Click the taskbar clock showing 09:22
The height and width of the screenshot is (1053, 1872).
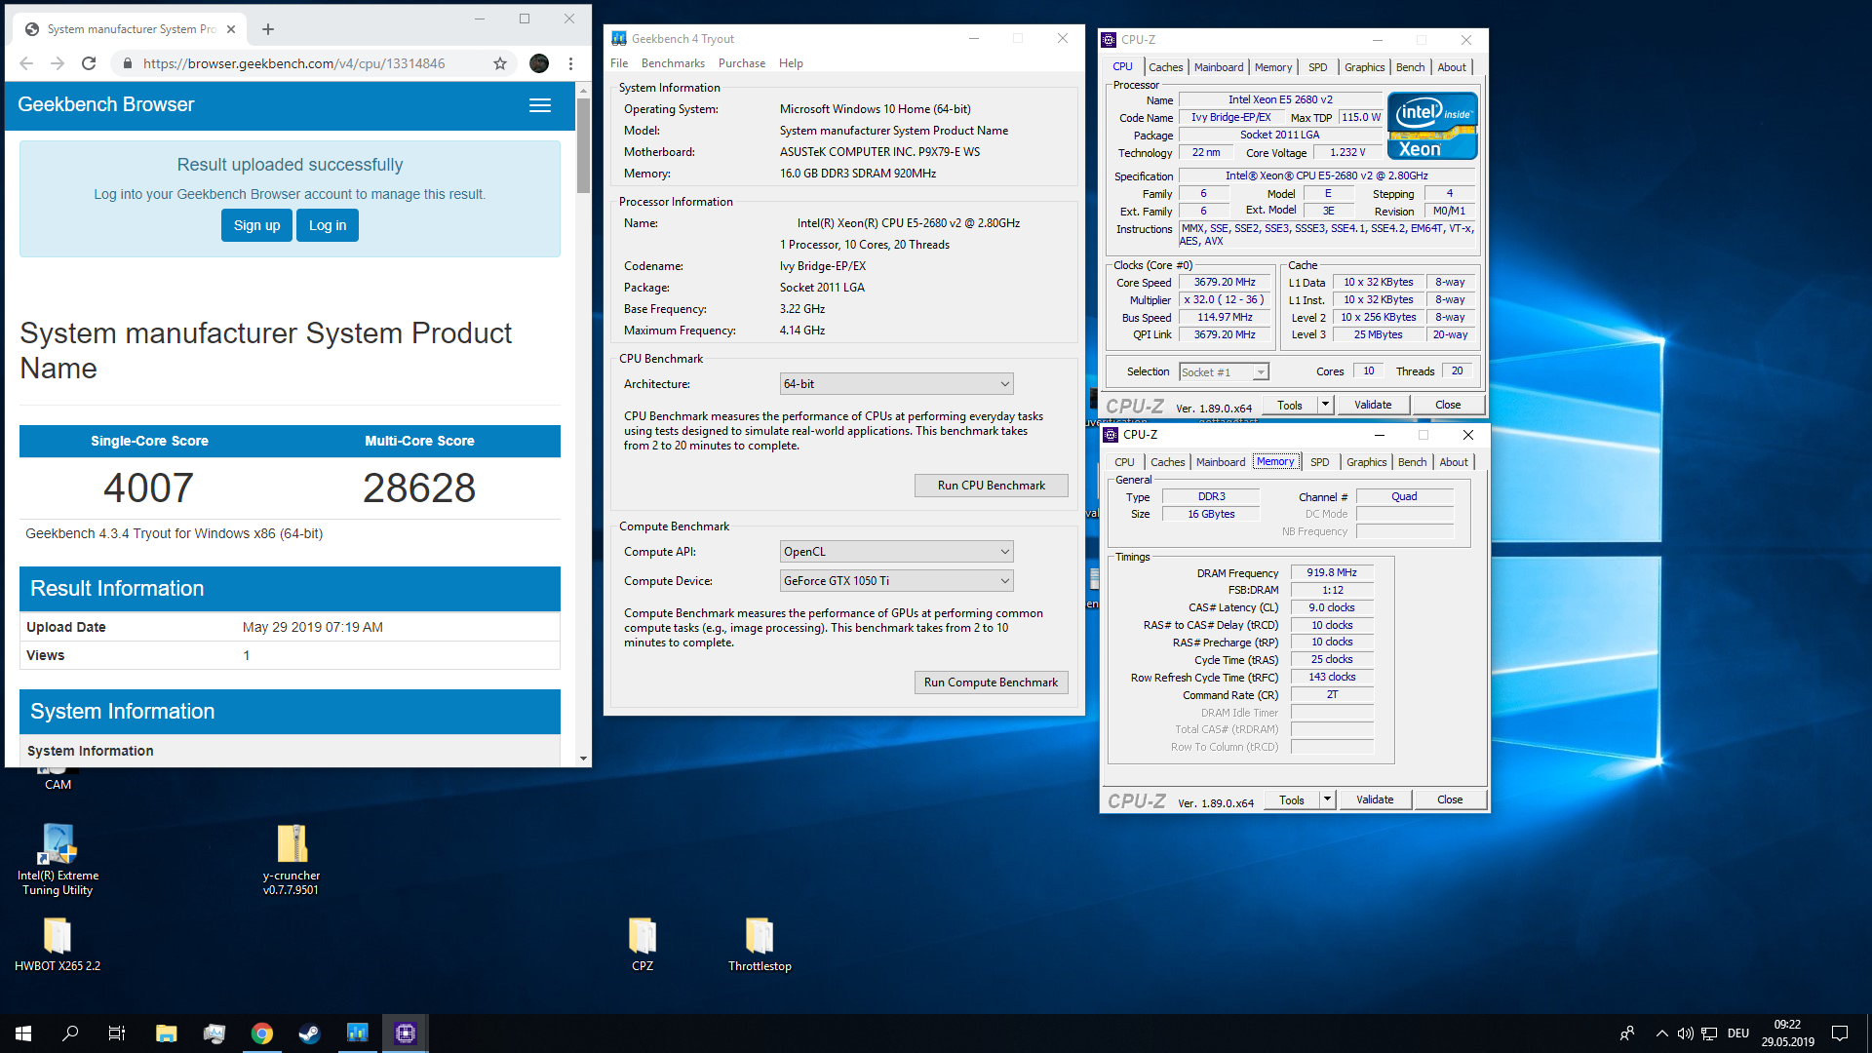pos(1787,1033)
